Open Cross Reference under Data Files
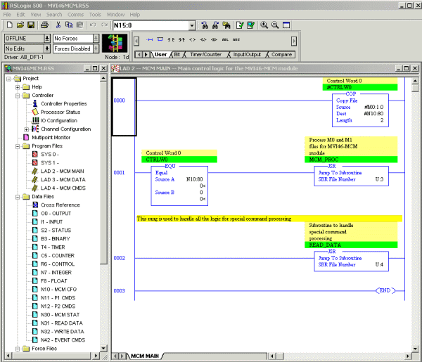The image size is (422, 362). 60,205
